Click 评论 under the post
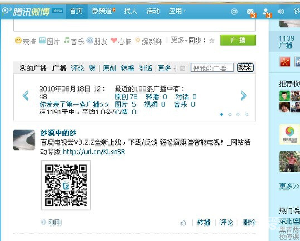300x241 pixels. [226, 223]
